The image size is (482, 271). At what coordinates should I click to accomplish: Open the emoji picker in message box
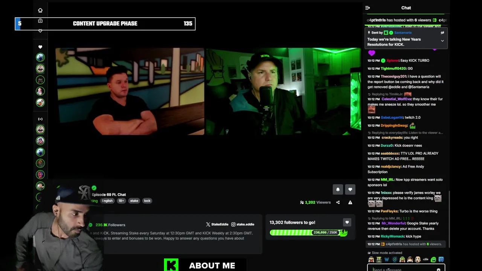439,269
